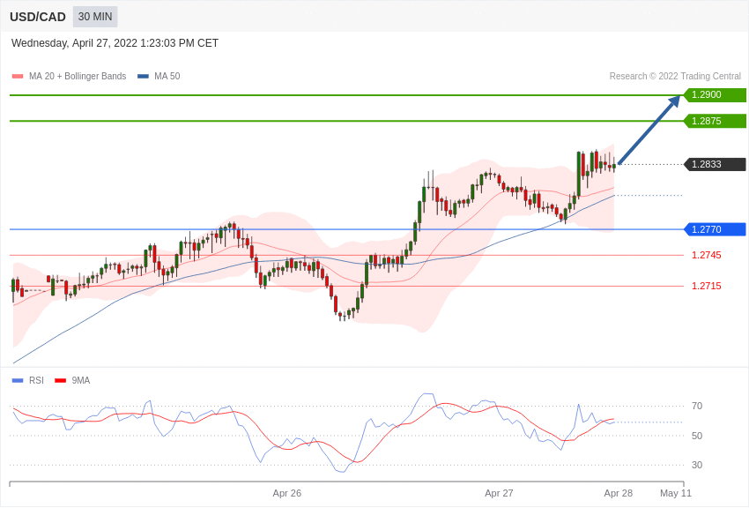Click the 'RSI' legend label

click(36, 380)
